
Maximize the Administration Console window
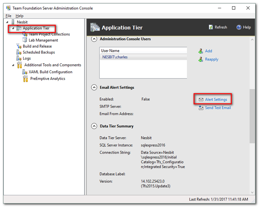coord(233,8)
